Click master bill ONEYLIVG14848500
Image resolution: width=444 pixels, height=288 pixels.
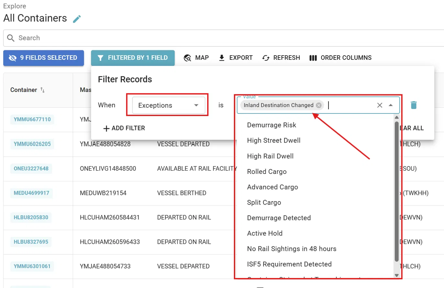[x=108, y=168]
